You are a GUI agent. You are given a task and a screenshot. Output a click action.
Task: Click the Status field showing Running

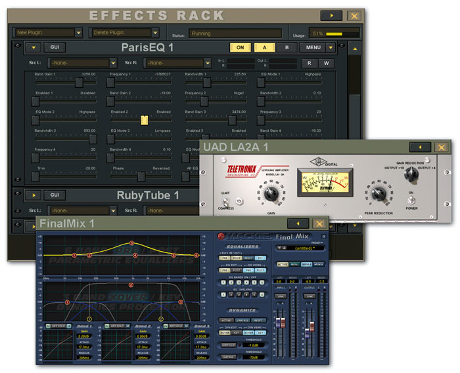pyautogui.click(x=236, y=33)
